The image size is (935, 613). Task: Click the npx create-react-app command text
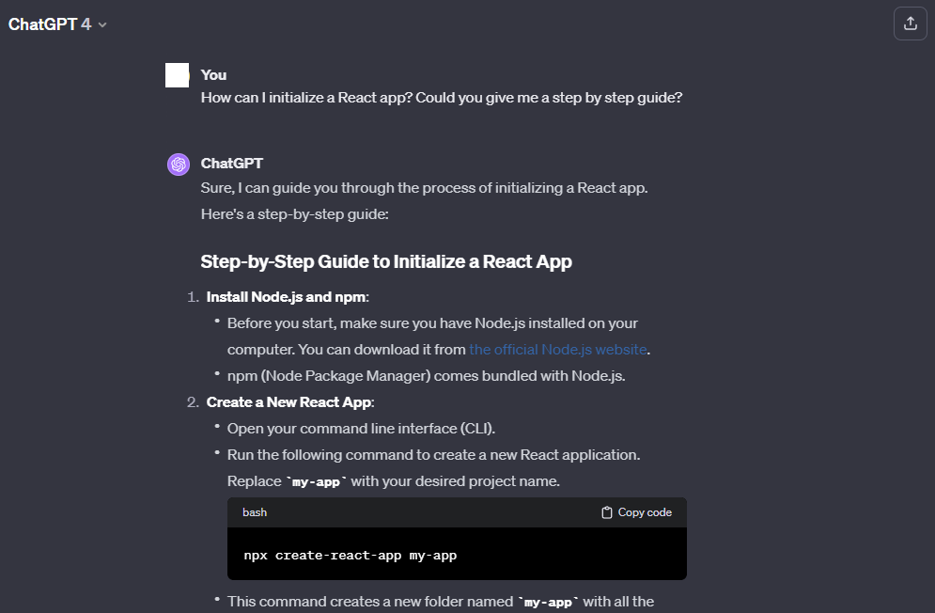[x=350, y=555]
